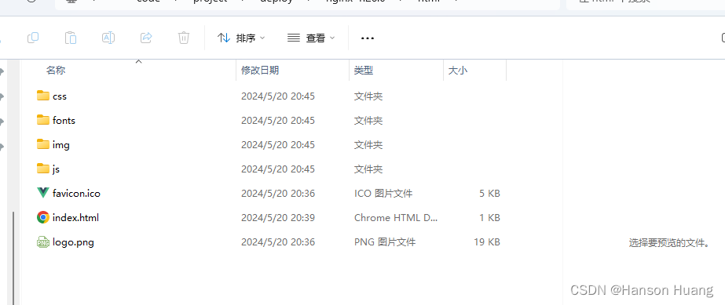Click the Copy toolbar icon

tap(33, 38)
